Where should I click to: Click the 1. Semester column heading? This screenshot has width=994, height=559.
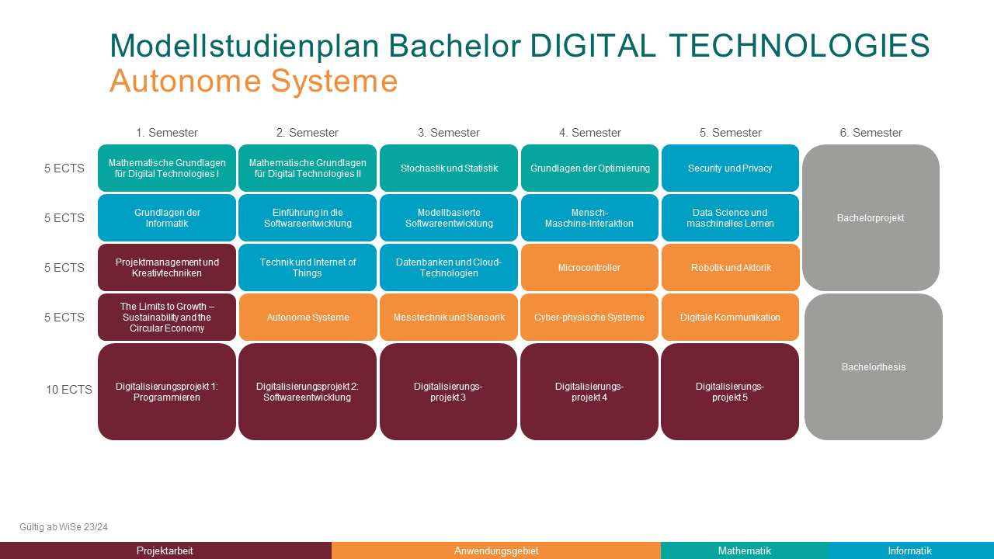[167, 133]
